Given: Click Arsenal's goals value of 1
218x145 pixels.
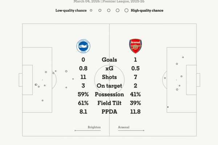Looking at the screenshot, I should point(136,59).
